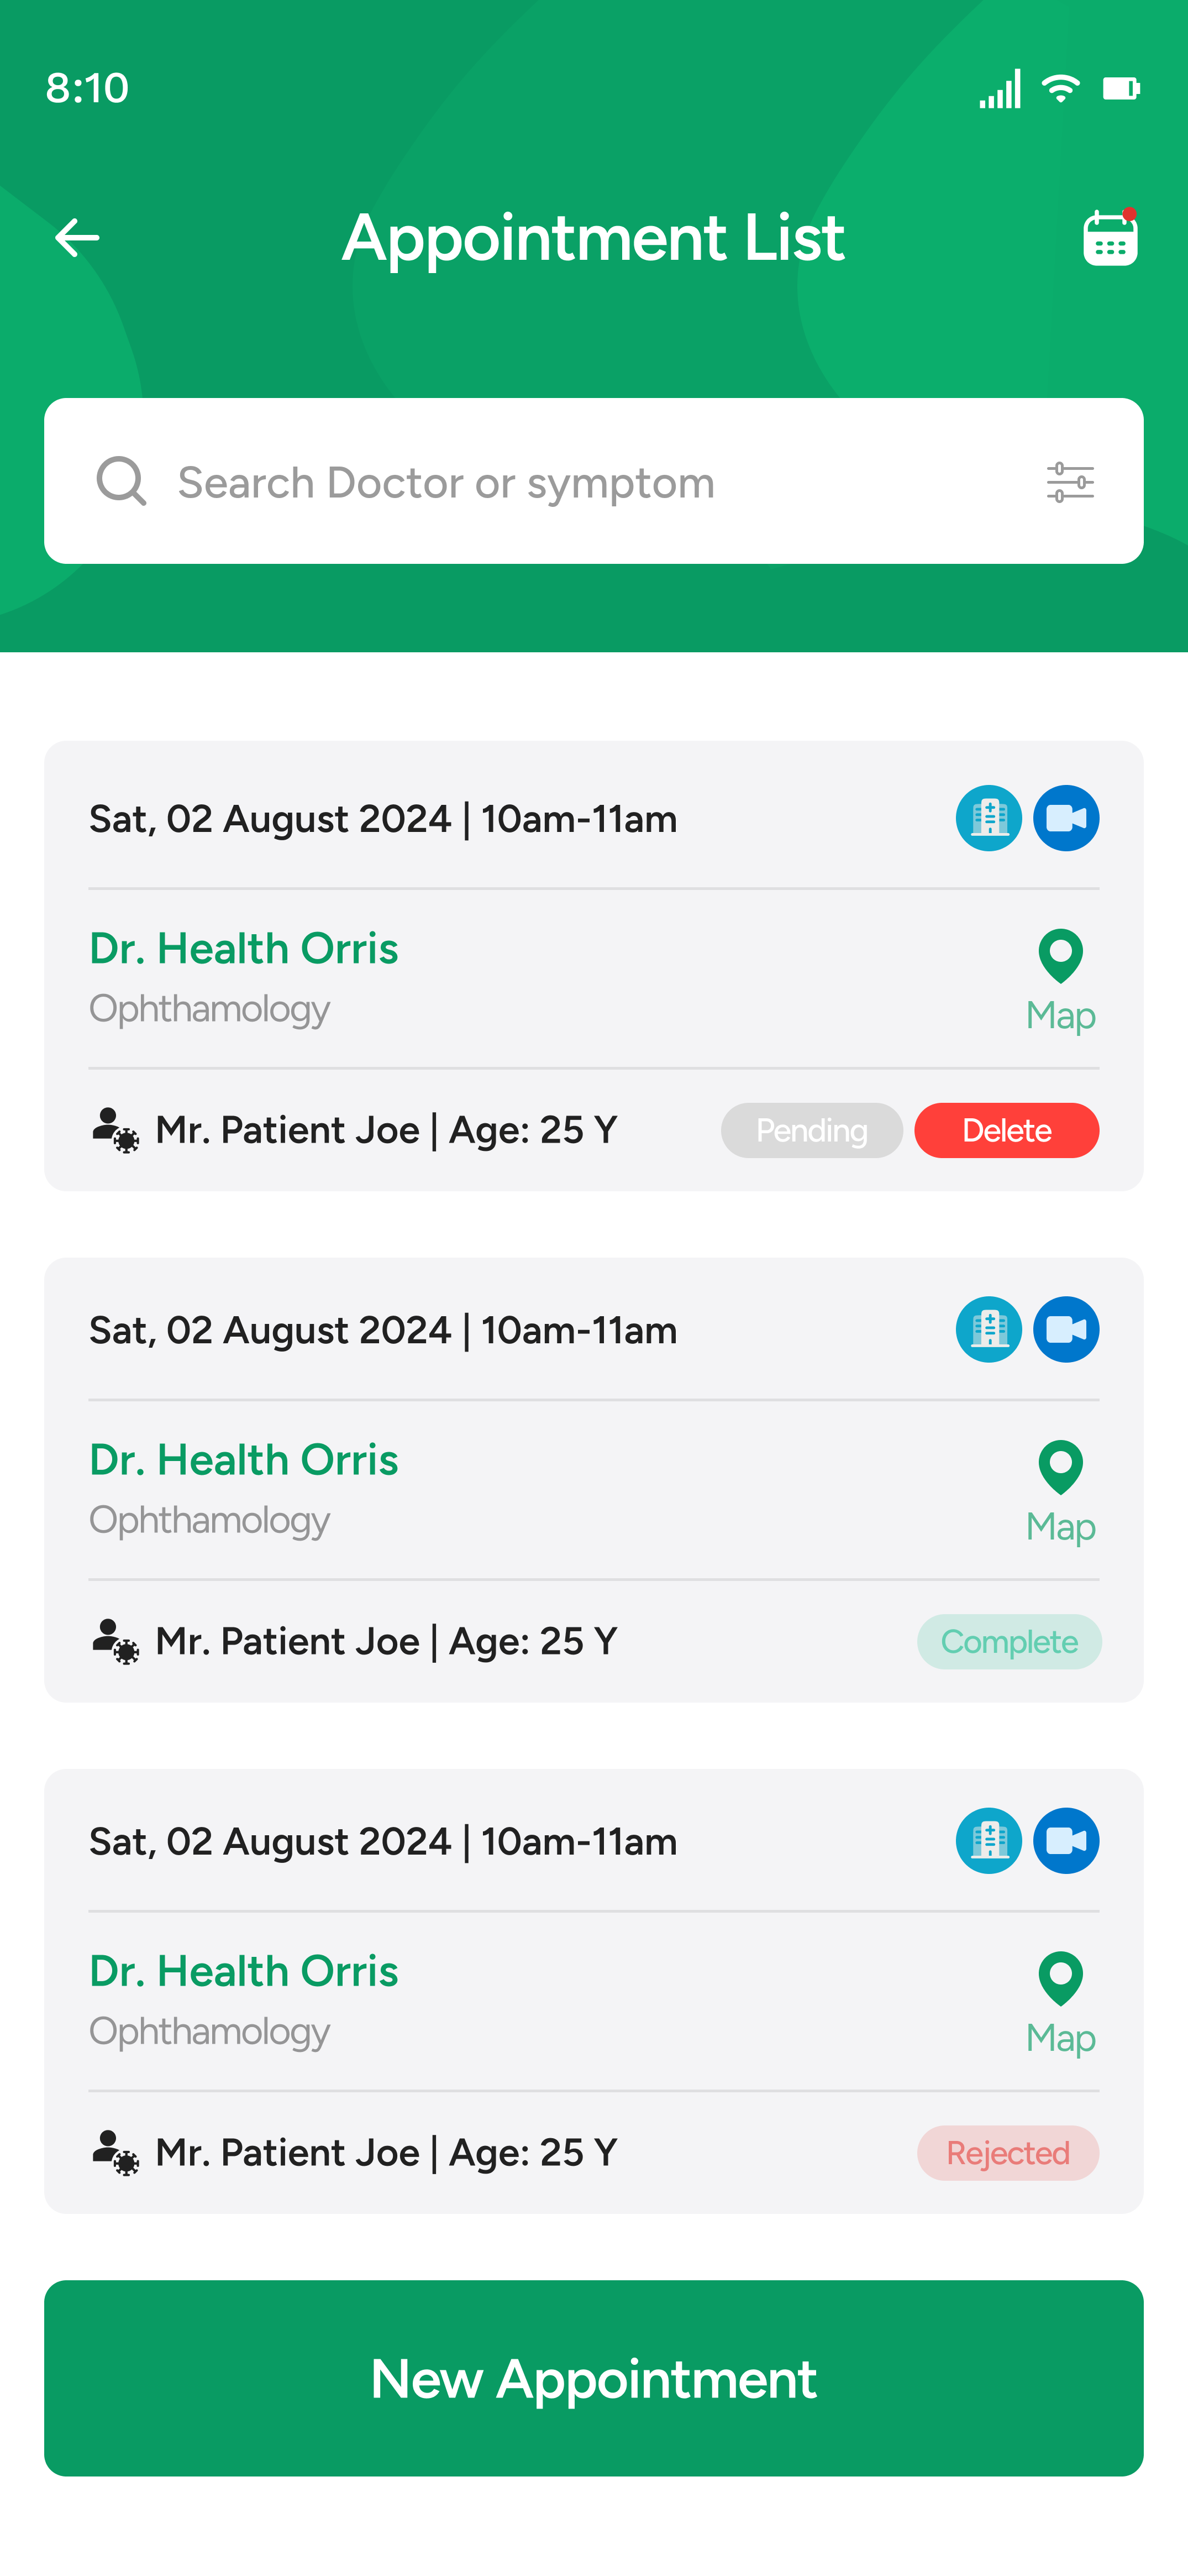Open search filter sliders icon
This screenshot has height=2576, width=1188.
pos(1069,482)
